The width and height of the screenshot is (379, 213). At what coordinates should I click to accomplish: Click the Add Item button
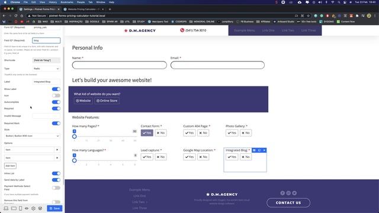click(10, 166)
